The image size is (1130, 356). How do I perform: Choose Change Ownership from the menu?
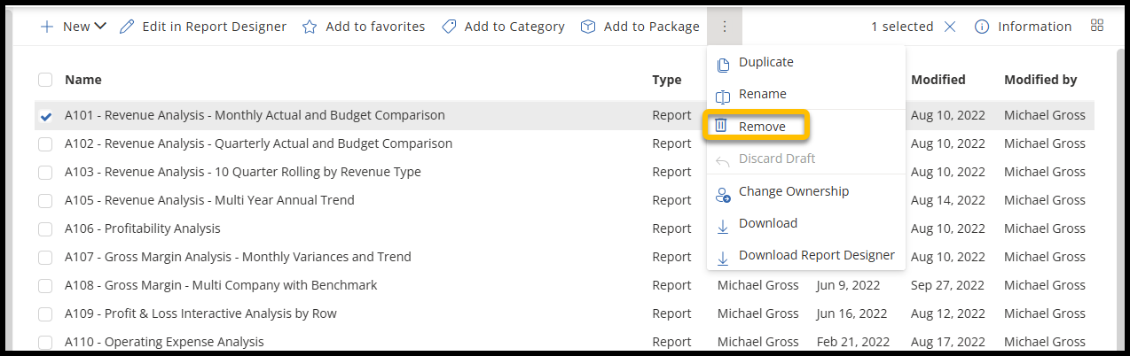click(793, 191)
